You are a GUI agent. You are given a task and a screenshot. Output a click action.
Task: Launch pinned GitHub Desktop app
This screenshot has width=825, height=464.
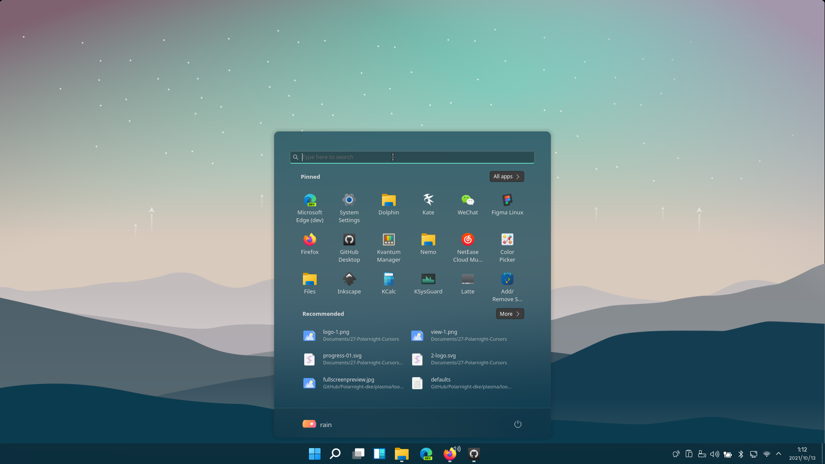tap(349, 248)
